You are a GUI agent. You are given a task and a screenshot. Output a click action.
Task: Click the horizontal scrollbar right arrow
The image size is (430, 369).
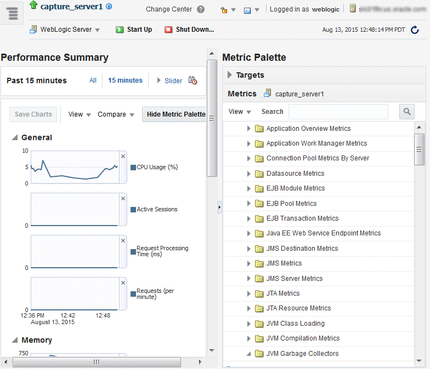click(200, 362)
